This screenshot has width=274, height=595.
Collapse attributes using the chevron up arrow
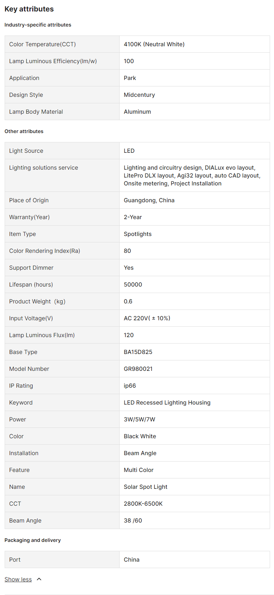coord(39,579)
